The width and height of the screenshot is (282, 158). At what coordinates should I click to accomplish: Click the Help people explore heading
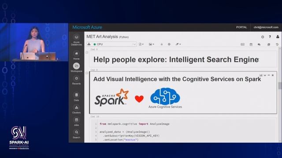176,60
